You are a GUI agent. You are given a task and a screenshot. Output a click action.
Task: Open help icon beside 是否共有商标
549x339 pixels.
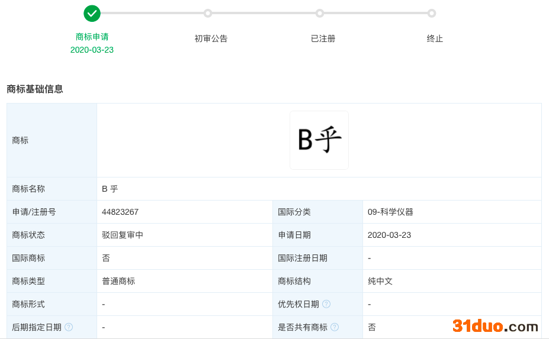[x=335, y=327]
